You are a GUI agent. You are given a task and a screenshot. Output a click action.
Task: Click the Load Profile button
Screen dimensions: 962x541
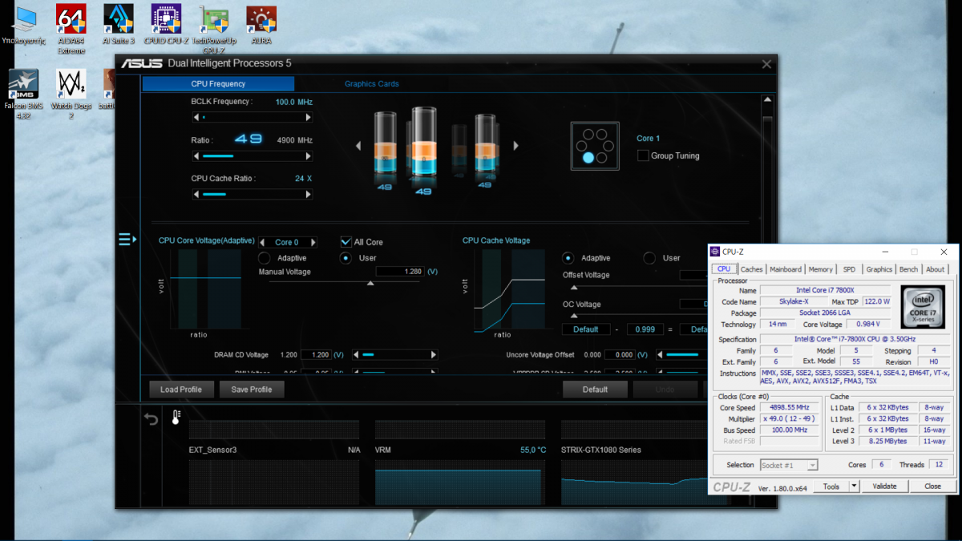[x=181, y=390]
